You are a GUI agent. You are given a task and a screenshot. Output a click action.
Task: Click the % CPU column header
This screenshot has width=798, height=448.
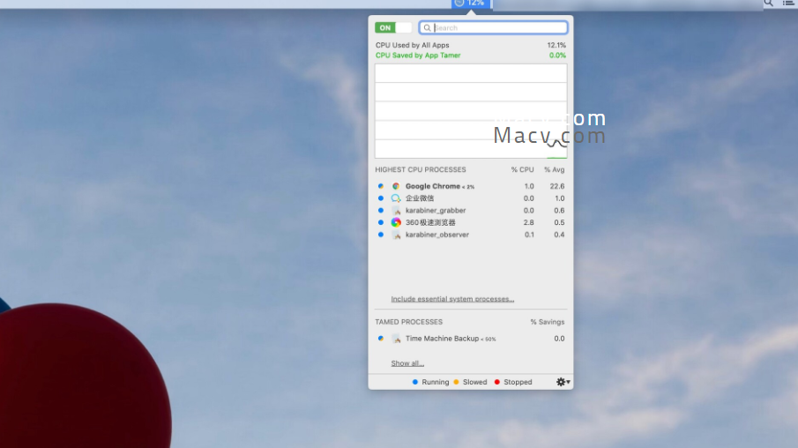(523, 169)
